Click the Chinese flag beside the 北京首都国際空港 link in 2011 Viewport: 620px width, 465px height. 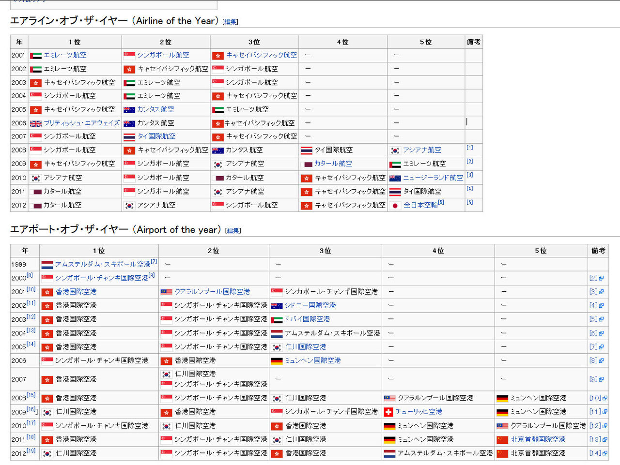click(502, 440)
